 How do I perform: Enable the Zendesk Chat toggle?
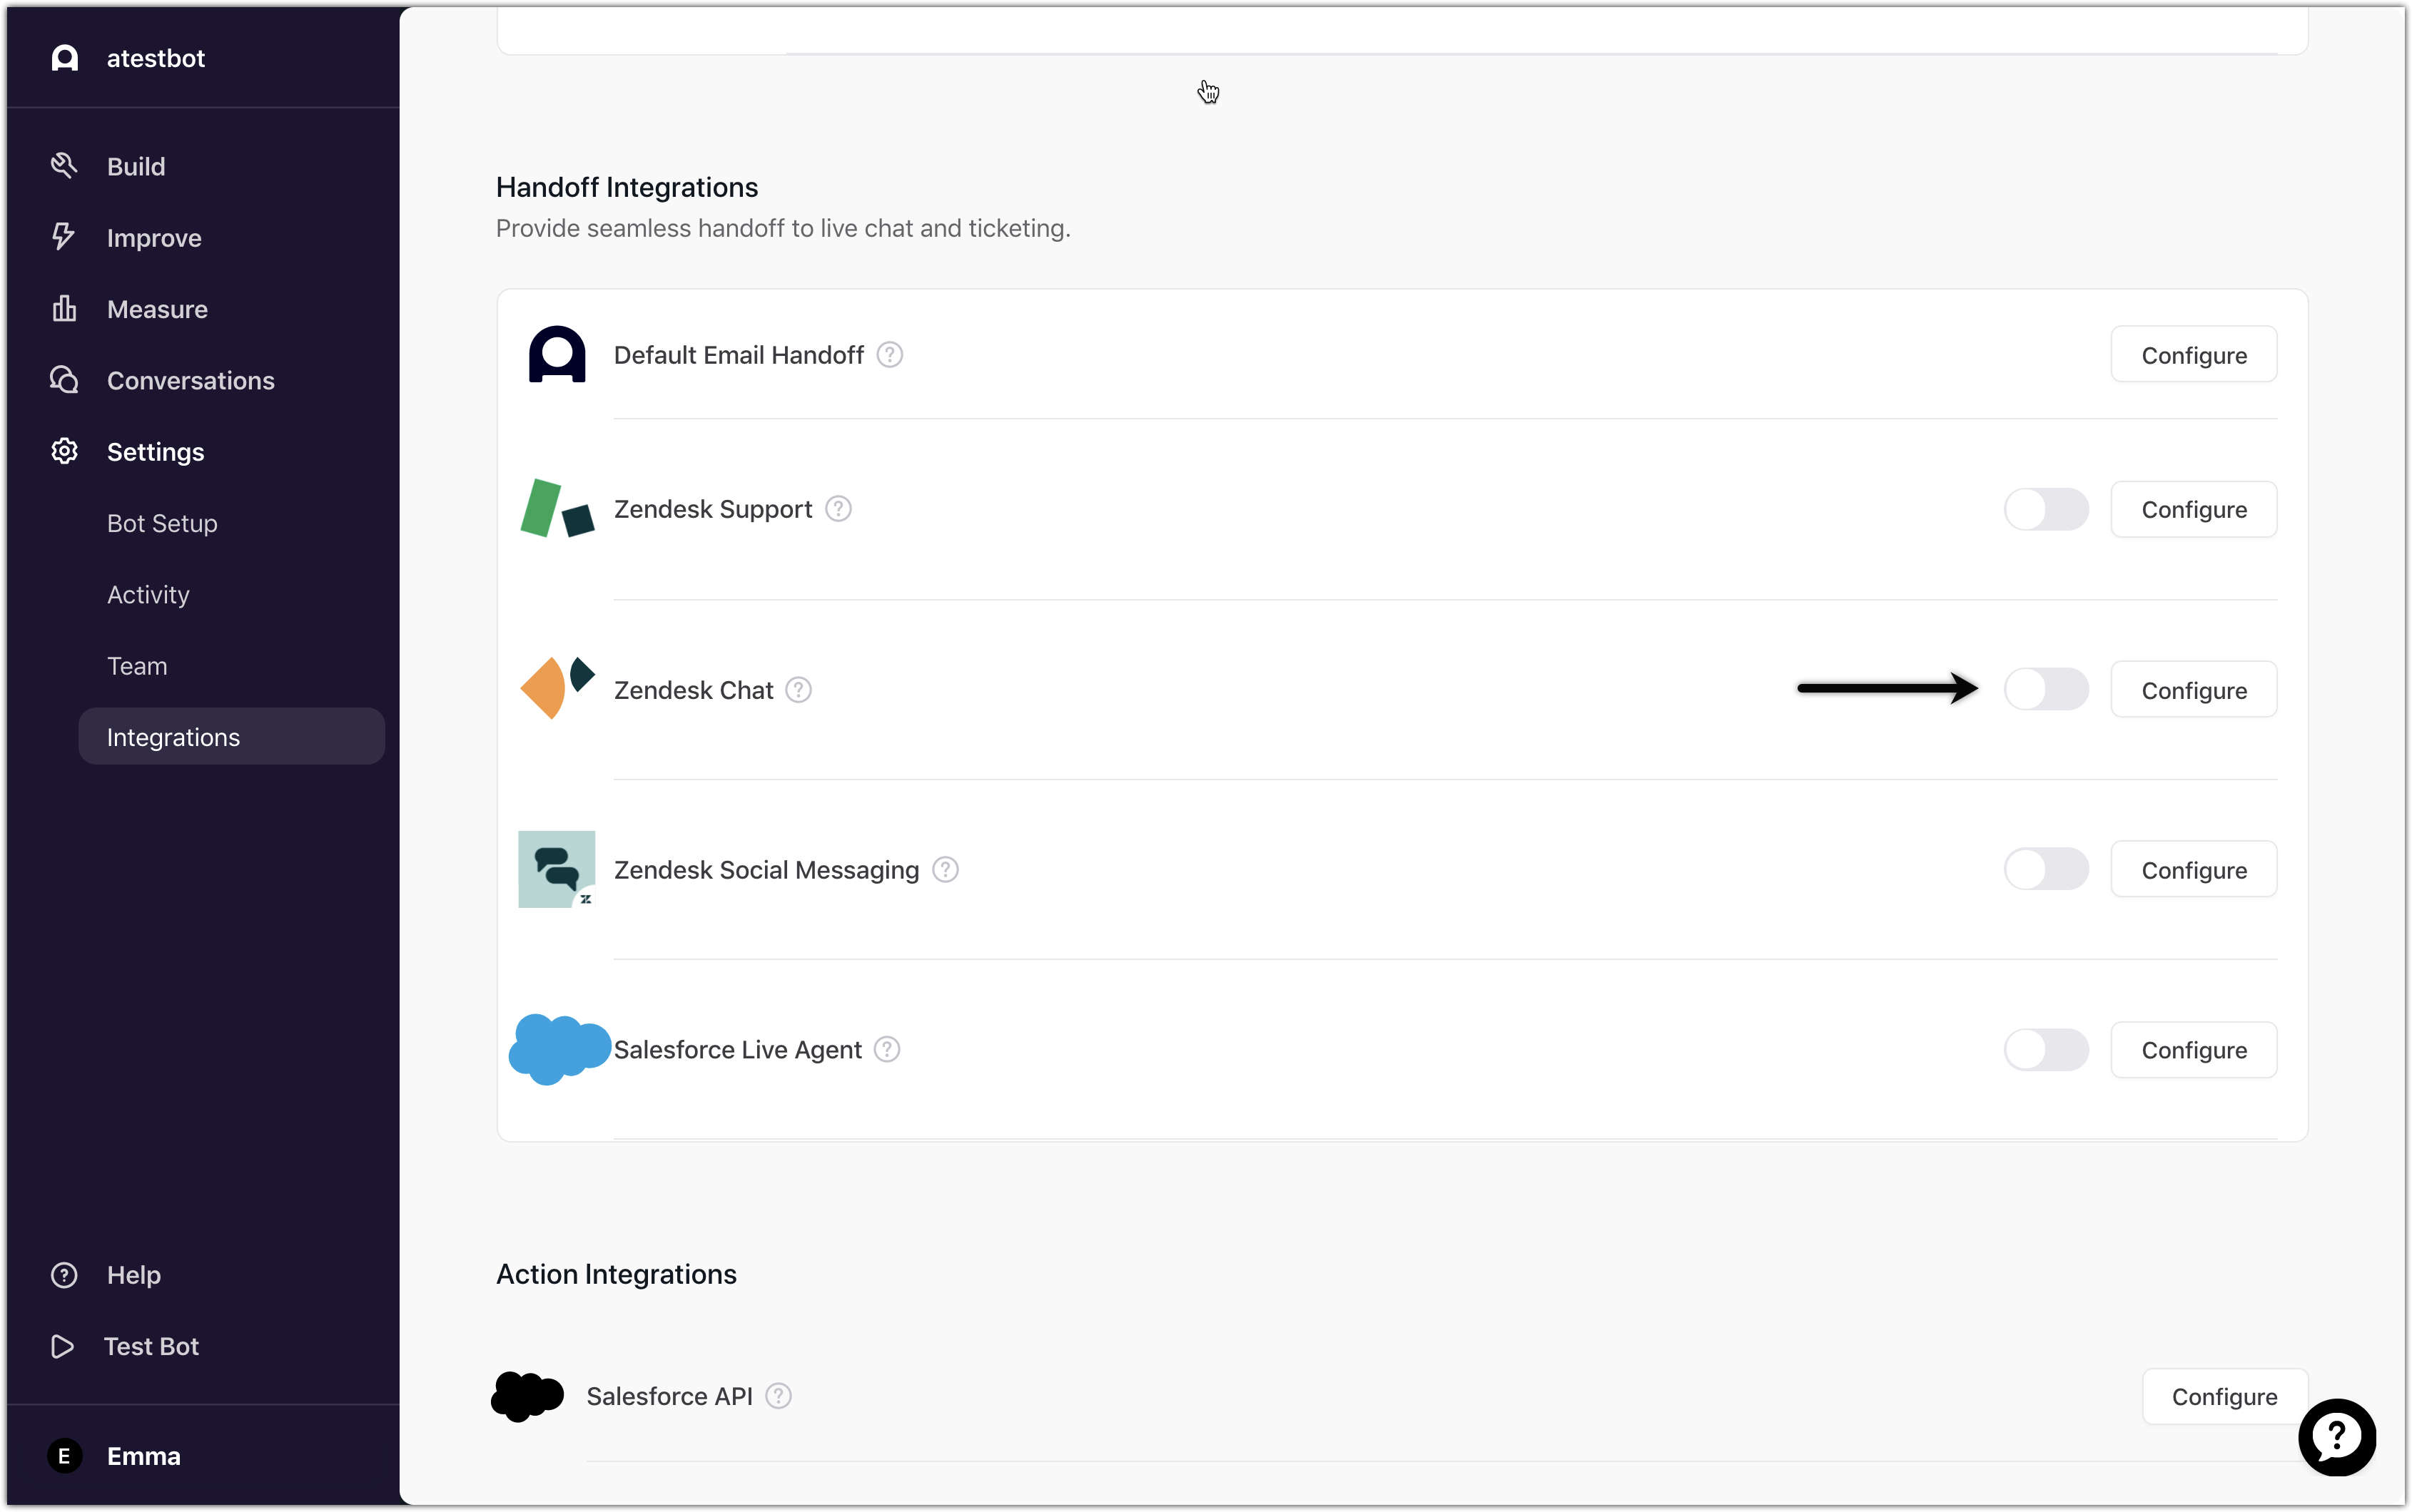(2046, 690)
